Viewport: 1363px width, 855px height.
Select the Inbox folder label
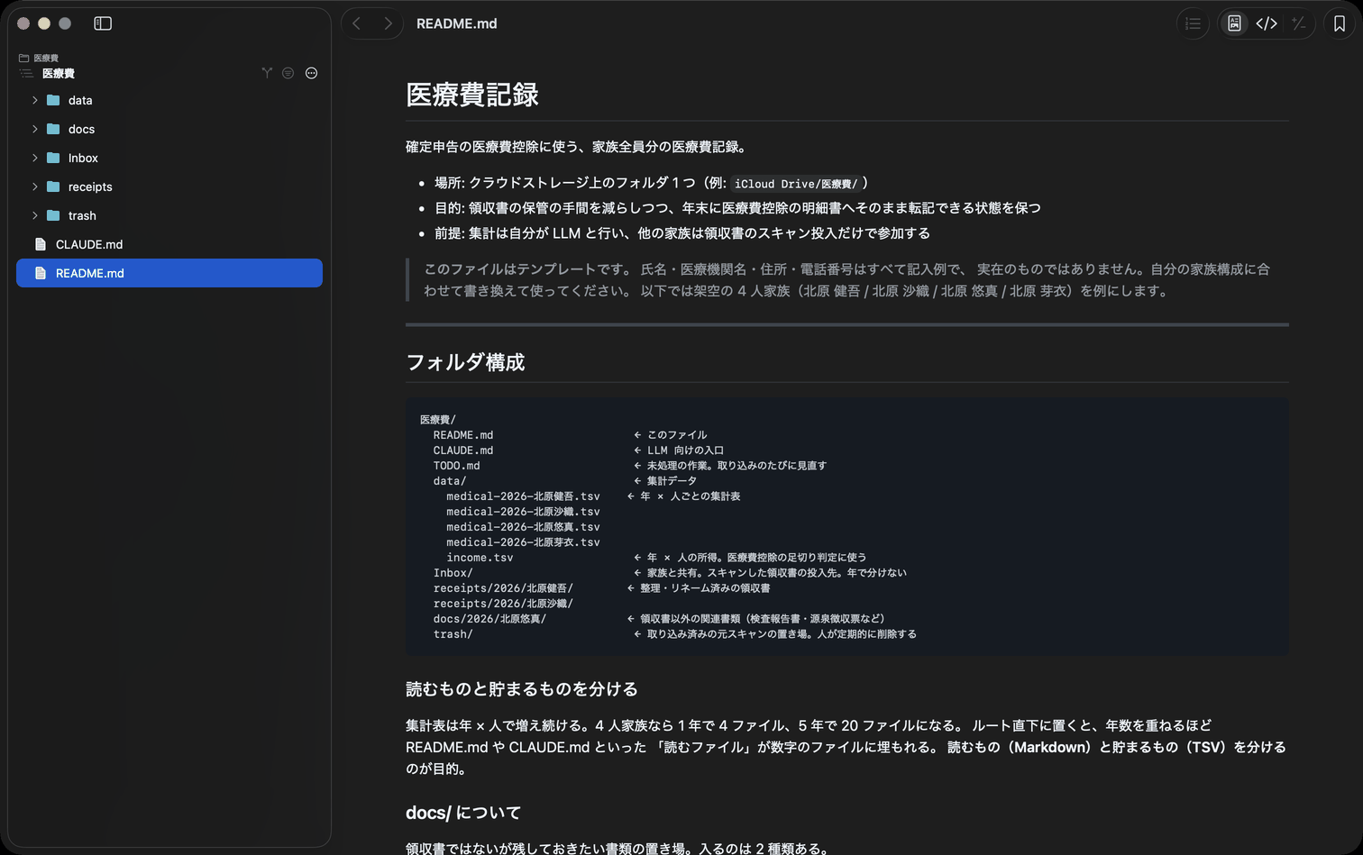[x=83, y=158]
